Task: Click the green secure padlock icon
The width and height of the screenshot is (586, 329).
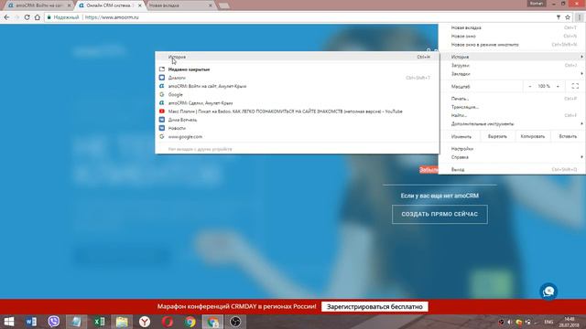Action: (x=49, y=17)
